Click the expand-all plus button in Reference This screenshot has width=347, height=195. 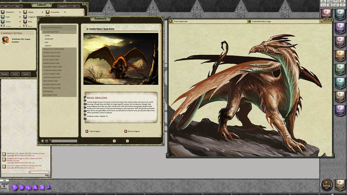click(43, 141)
